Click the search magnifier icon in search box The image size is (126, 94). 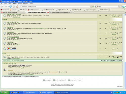click(120, 7)
